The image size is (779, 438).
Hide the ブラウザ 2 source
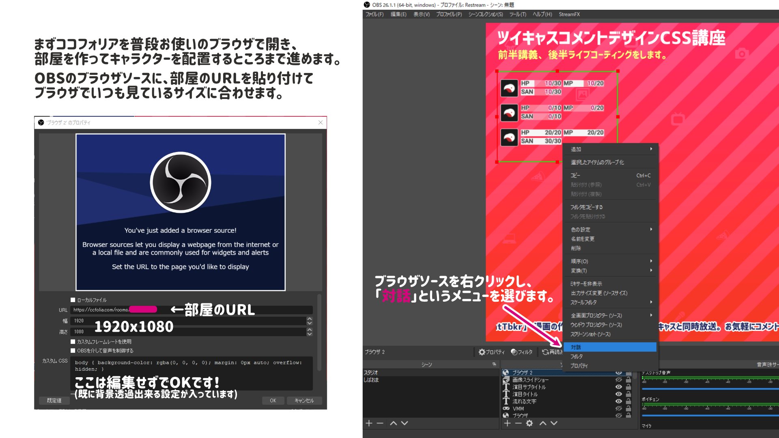coord(618,373)
